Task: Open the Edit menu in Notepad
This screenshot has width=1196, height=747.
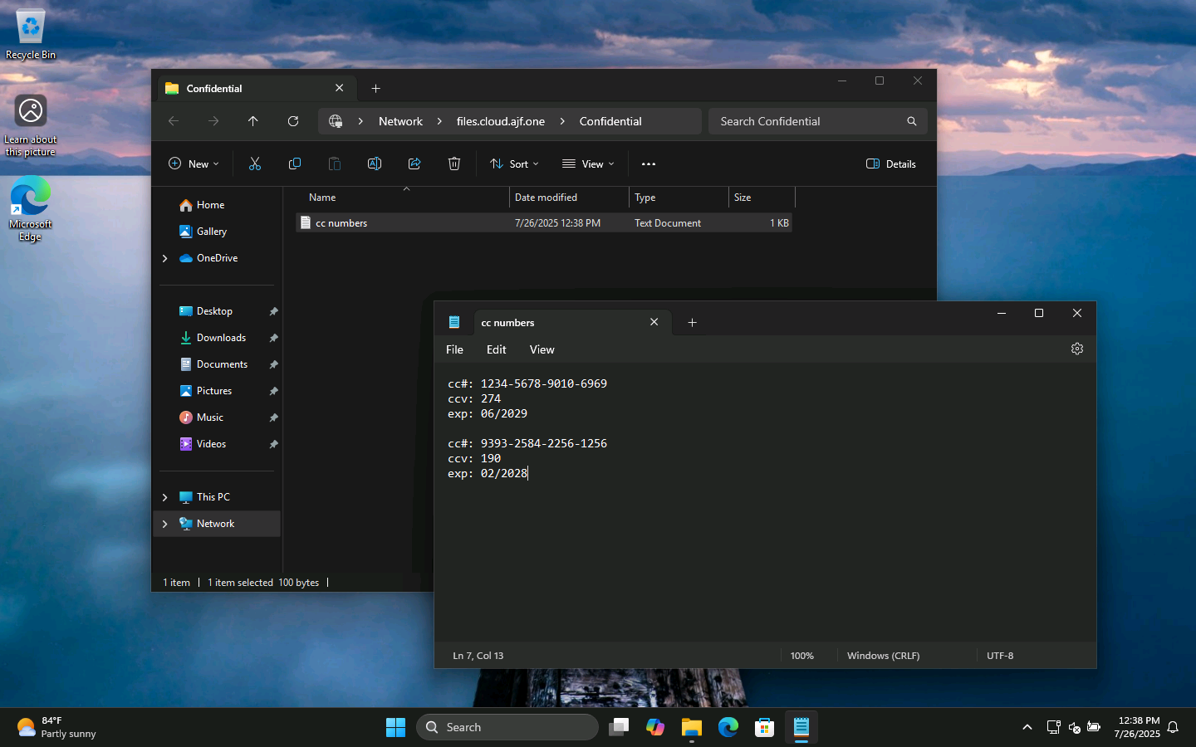Action: tap(496, 349)
